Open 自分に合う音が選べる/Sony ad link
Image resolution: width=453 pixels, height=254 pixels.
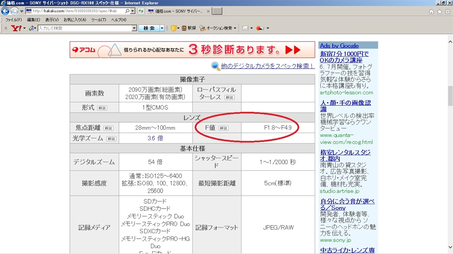click(x=347, y=205)
